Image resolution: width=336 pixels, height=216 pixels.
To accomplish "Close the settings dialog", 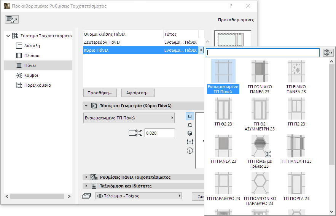I will (x=248, y=6).
